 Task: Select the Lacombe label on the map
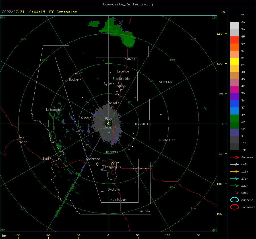[x=123, y=71]
